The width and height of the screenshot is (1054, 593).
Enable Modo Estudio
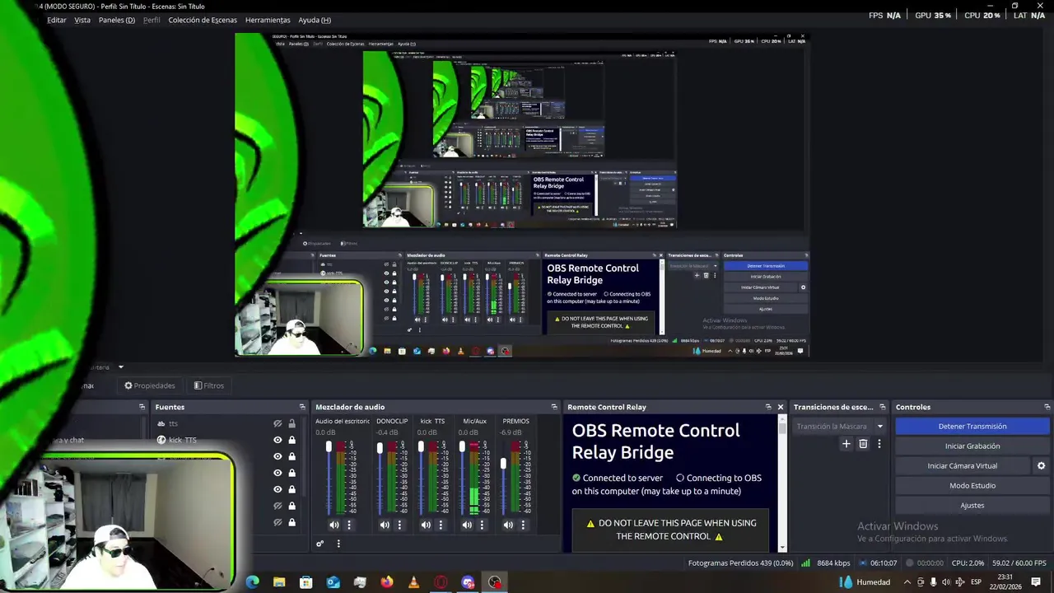pos(972,486)
